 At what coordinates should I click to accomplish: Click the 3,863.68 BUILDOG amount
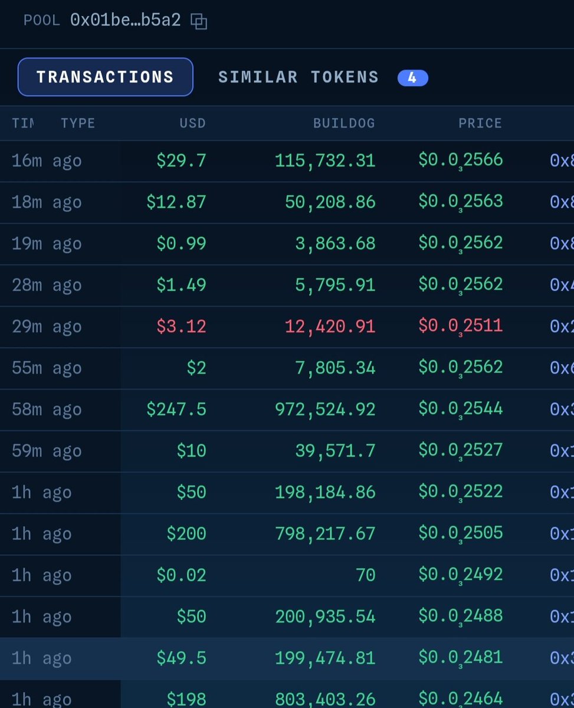[x=335, y=244]
